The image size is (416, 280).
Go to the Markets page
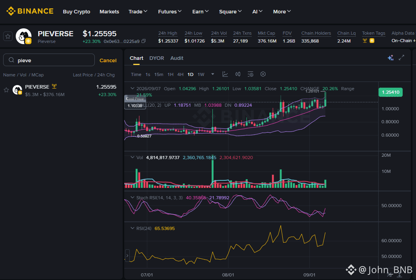coord(109,12)
